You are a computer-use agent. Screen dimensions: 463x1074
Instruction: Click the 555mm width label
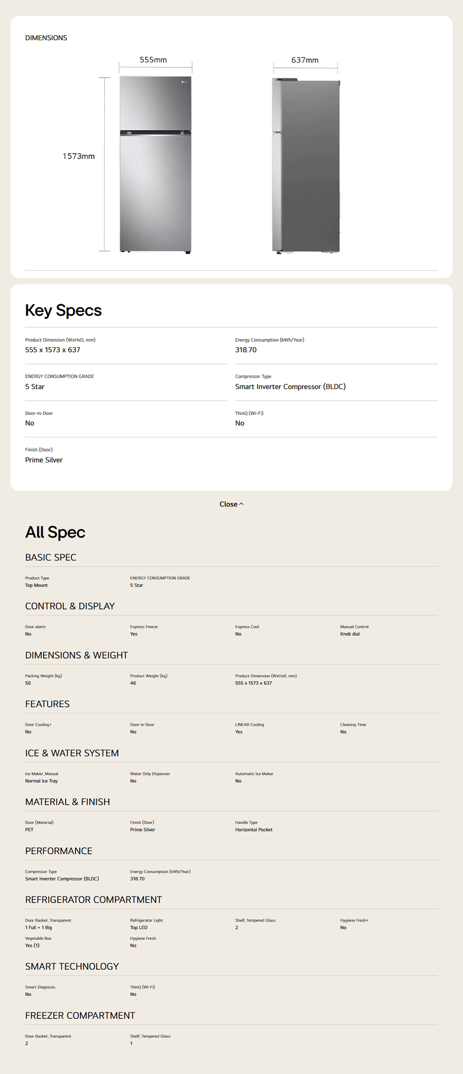coord(153,60)
